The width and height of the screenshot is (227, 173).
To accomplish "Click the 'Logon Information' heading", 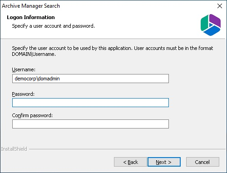I will [x=31, y=17].
